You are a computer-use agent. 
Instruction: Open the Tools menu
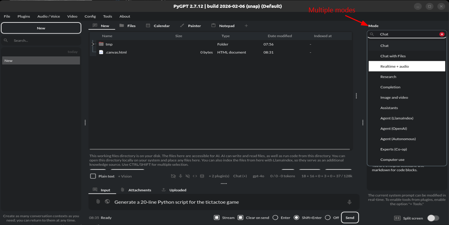tap(108, 16)
